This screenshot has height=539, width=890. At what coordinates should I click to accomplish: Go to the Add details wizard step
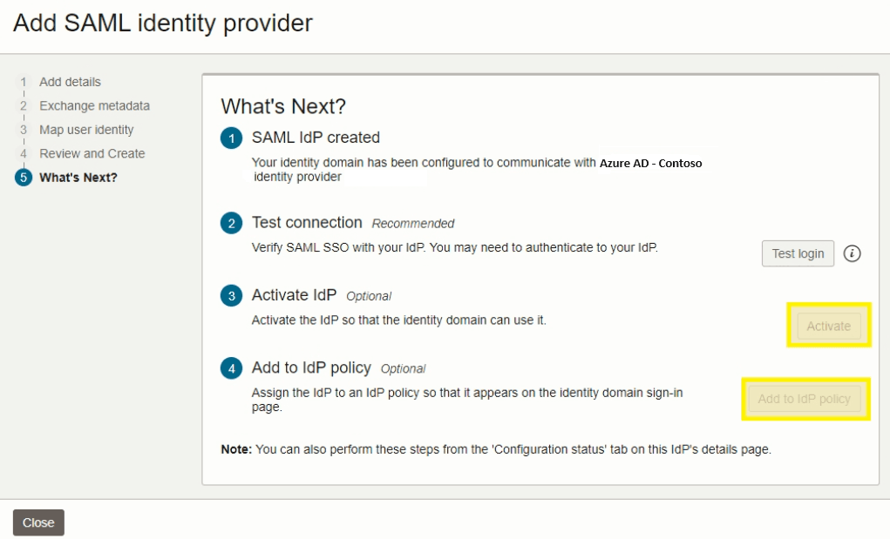pos(70,82)
